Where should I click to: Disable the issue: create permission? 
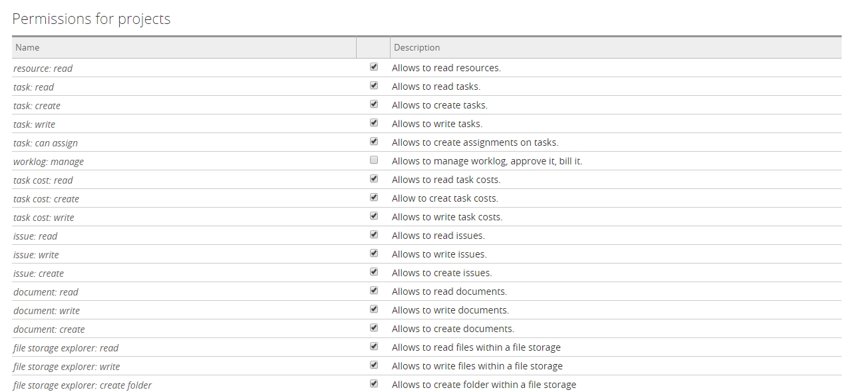tap(374, 272)
